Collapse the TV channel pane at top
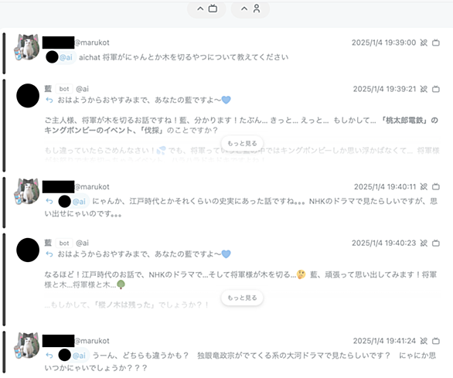Screen dimensions: 453x378 point(207,9)
